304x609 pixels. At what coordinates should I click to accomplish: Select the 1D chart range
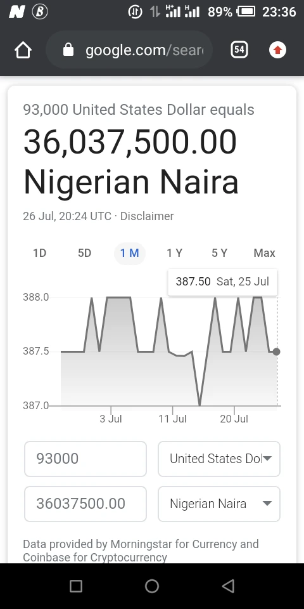pyautogui.click(x=39, y=253)
